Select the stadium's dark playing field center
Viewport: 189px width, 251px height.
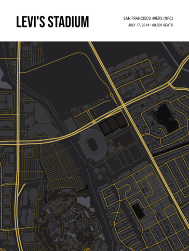click(x=92, y=144)
